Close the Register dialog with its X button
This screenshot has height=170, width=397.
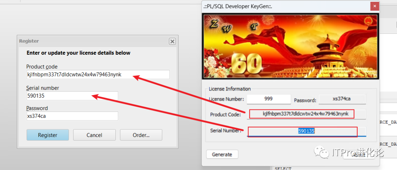coord(172,41)
